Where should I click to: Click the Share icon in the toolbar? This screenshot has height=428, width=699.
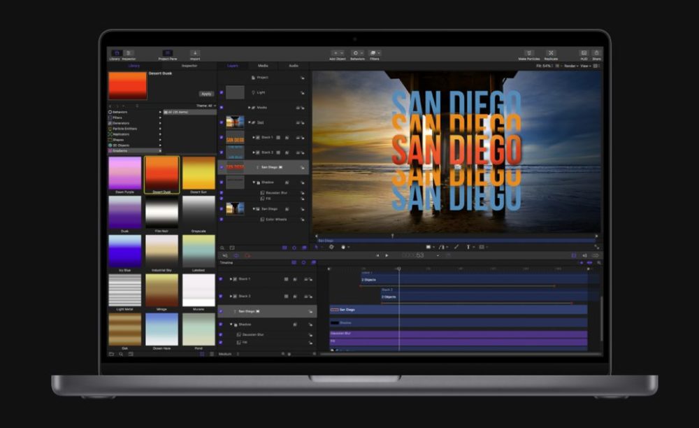click(596, 53)
